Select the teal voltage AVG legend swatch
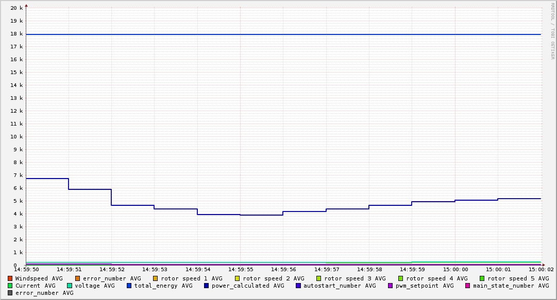 (70, 286)
